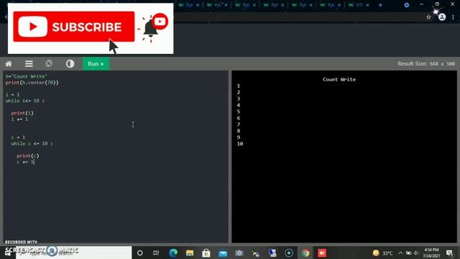Click the Result Size label in the toolbar

pyautogui.click(x=426, y=64)
